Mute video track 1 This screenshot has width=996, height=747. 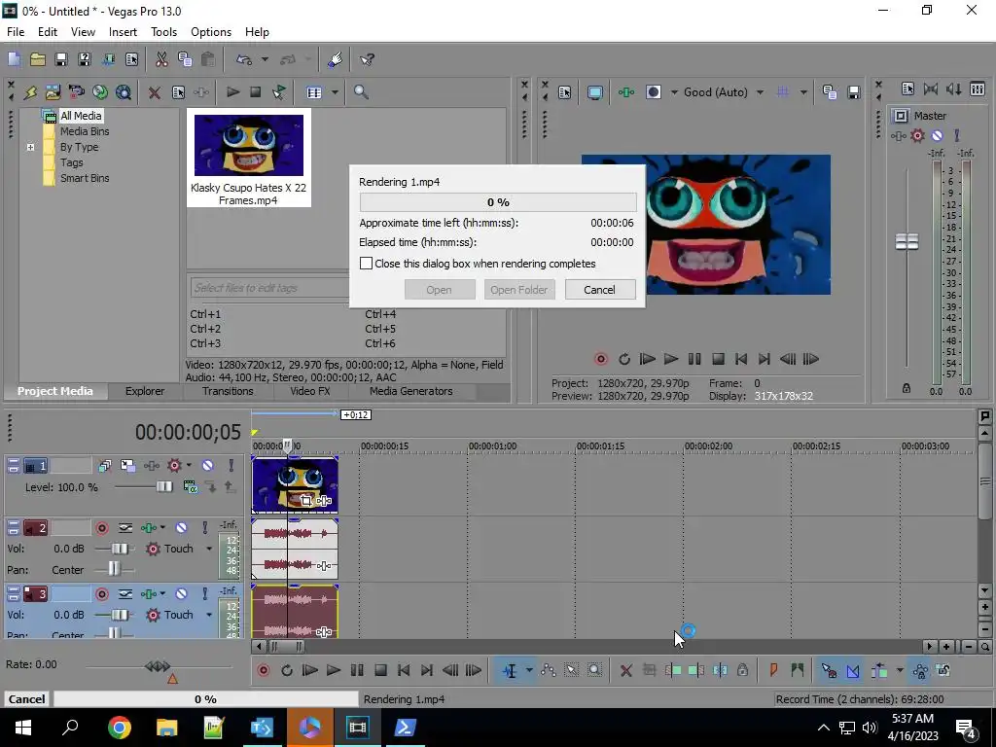pos(207,466)
